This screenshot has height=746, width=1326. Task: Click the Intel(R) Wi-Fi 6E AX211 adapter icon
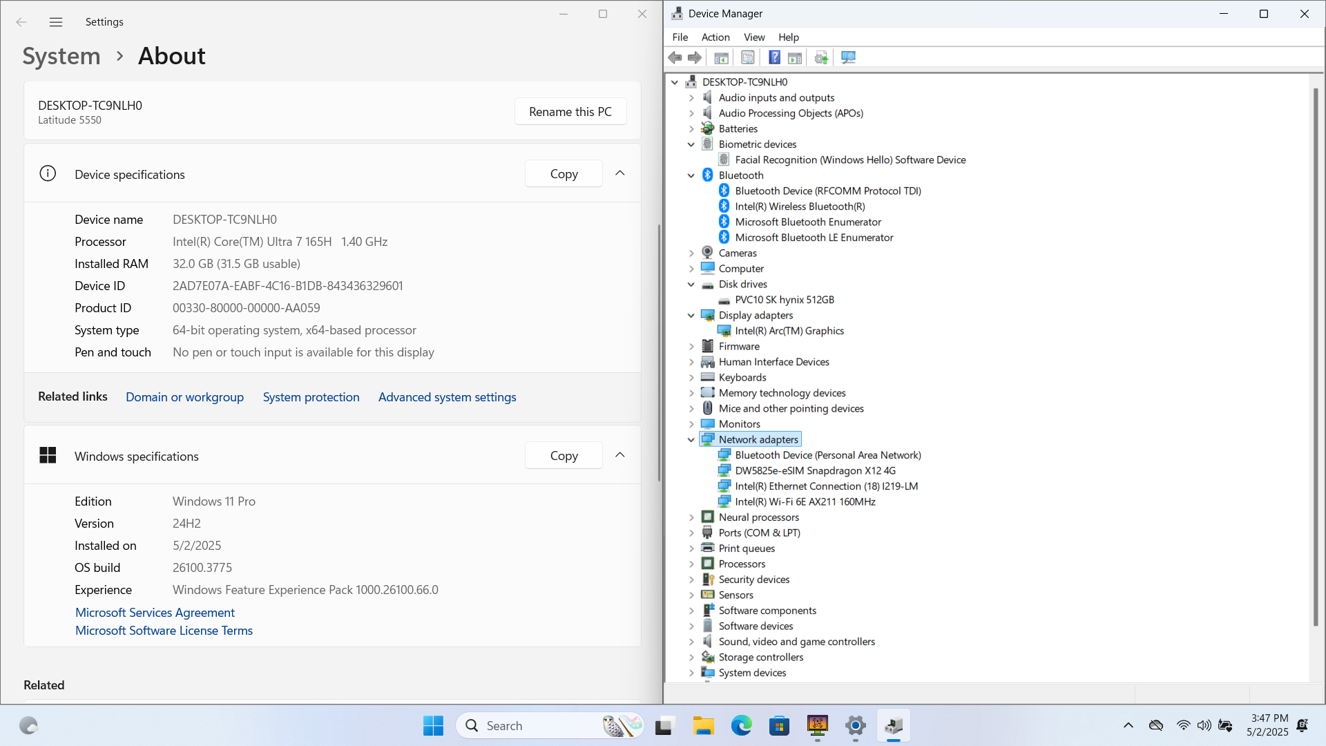click(724, 501)
